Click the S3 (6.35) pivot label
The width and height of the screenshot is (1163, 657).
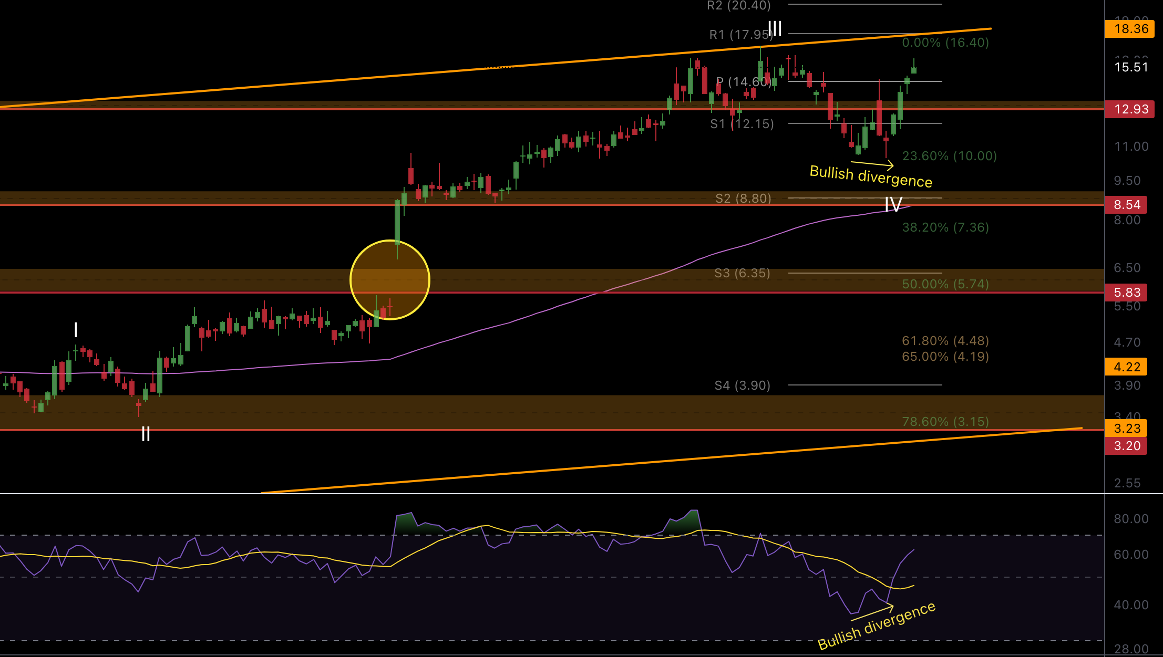point(742,273)
